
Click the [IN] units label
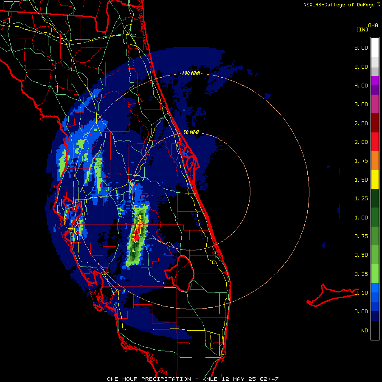pyautogui.click(x=362, y=29)
